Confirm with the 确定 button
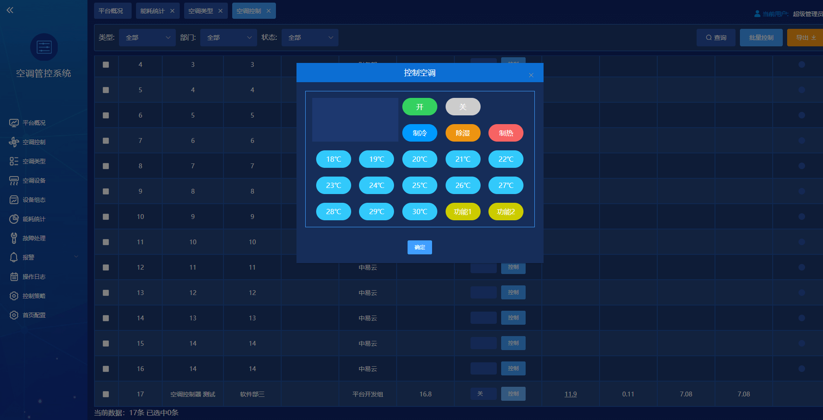The width and height of the screenshot is (823, 420). click(x=420, y=247)
